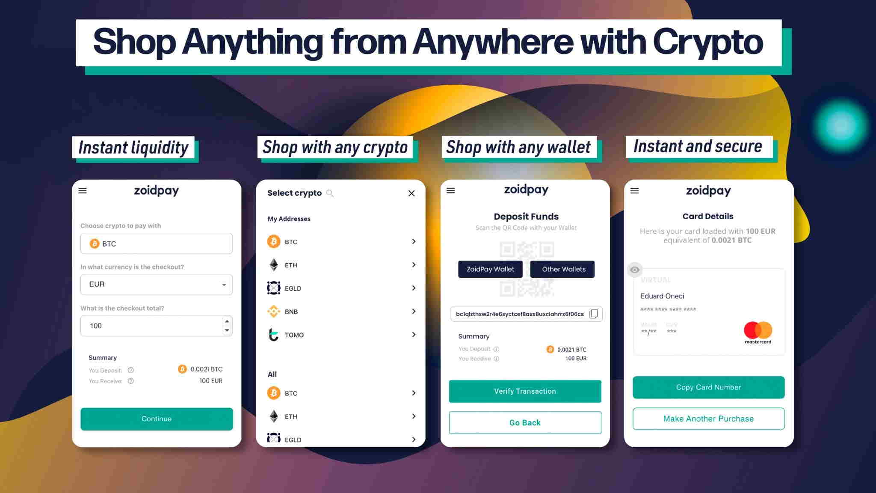The image size is (876, 493).
Task: Expand EGLD address entry chevron
Action: point(414,288)
